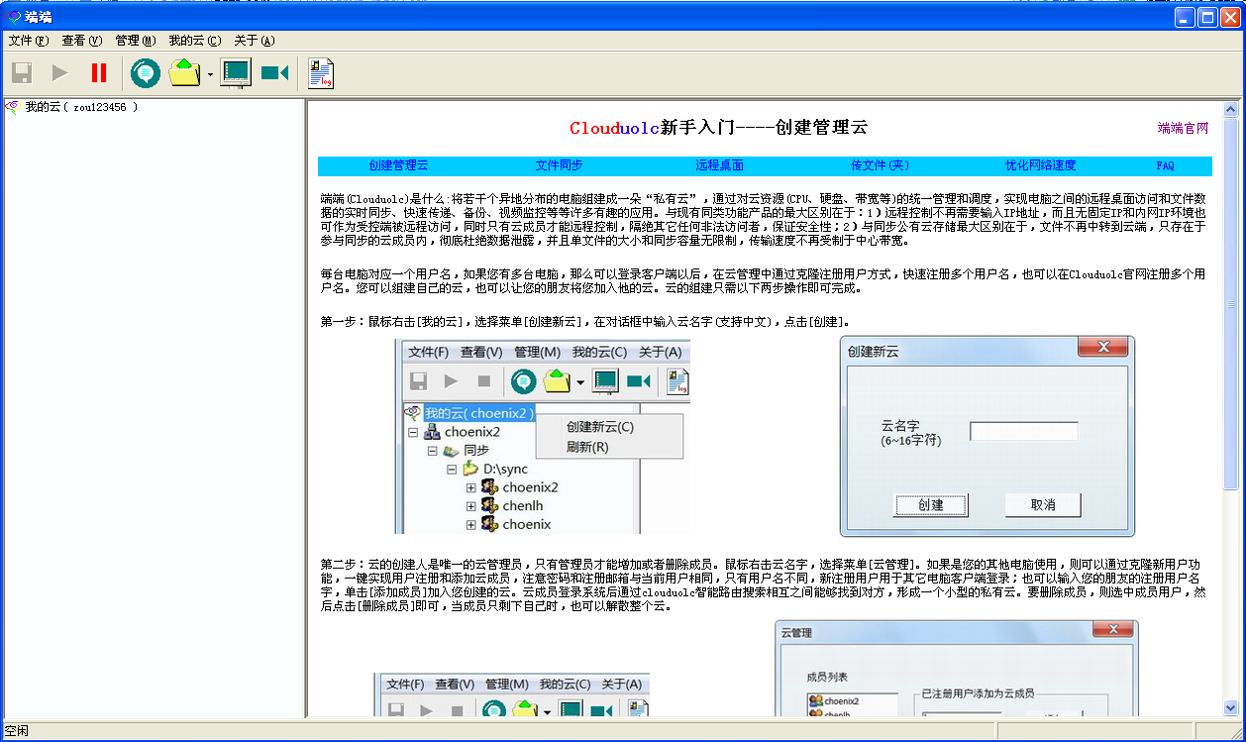Open the 文件(F) menu
The height and width of the screenshot is (742, 1246).
[x=29, y=41]
